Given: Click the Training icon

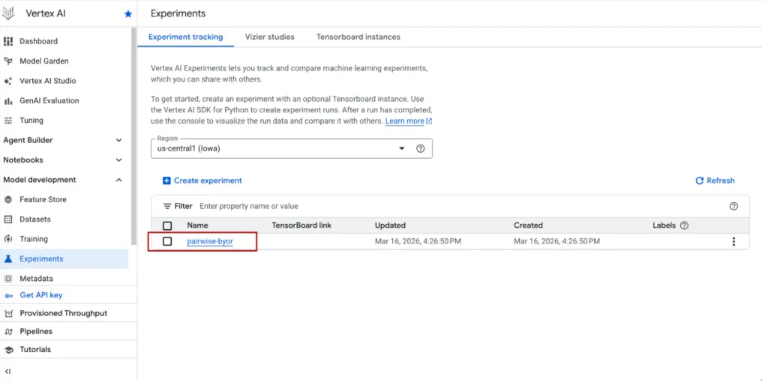Looking at the screenshot, I should [x=8, y=239].
